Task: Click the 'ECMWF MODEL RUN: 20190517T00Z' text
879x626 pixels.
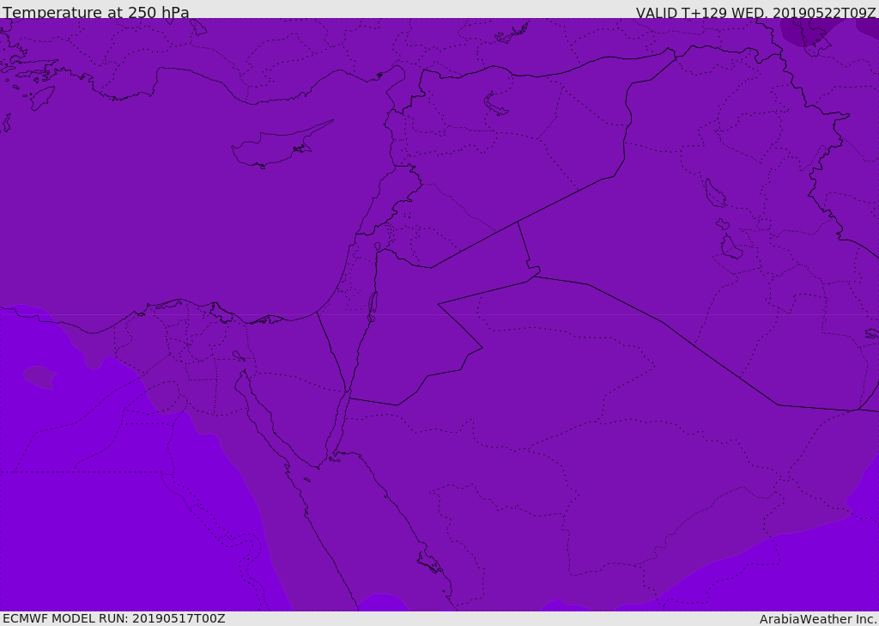Action: [x=114, y=618]
